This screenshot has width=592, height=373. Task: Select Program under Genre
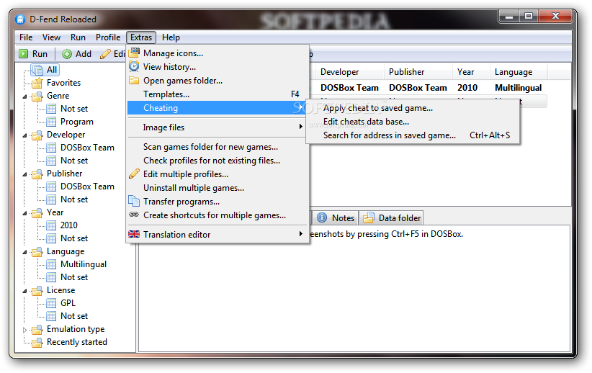point(77,122)
